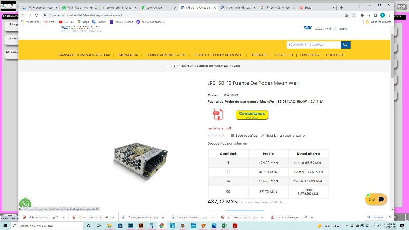Download the product sheet via red PDF icon

(218, 114)
